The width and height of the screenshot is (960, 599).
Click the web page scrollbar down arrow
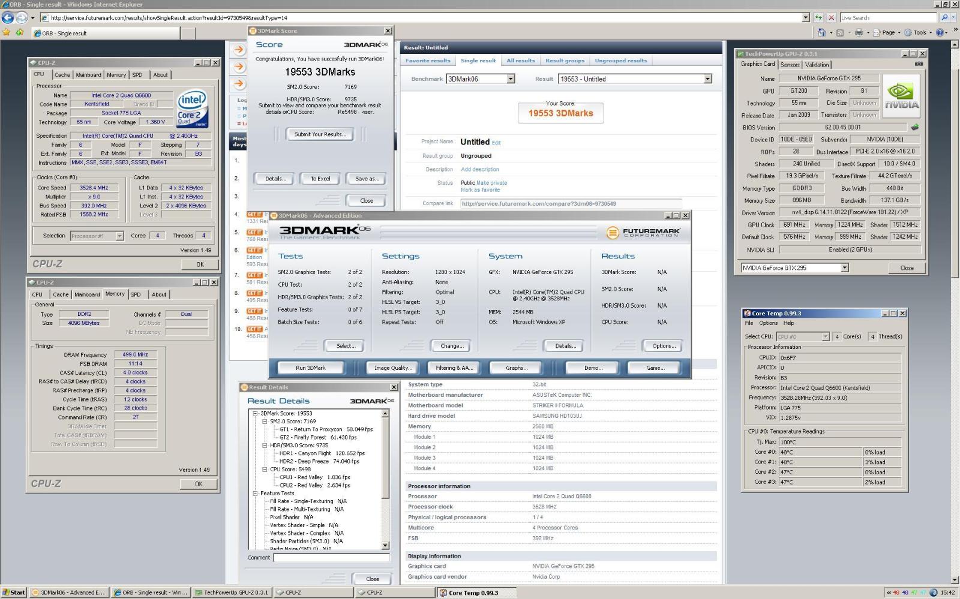click(955, 580)
